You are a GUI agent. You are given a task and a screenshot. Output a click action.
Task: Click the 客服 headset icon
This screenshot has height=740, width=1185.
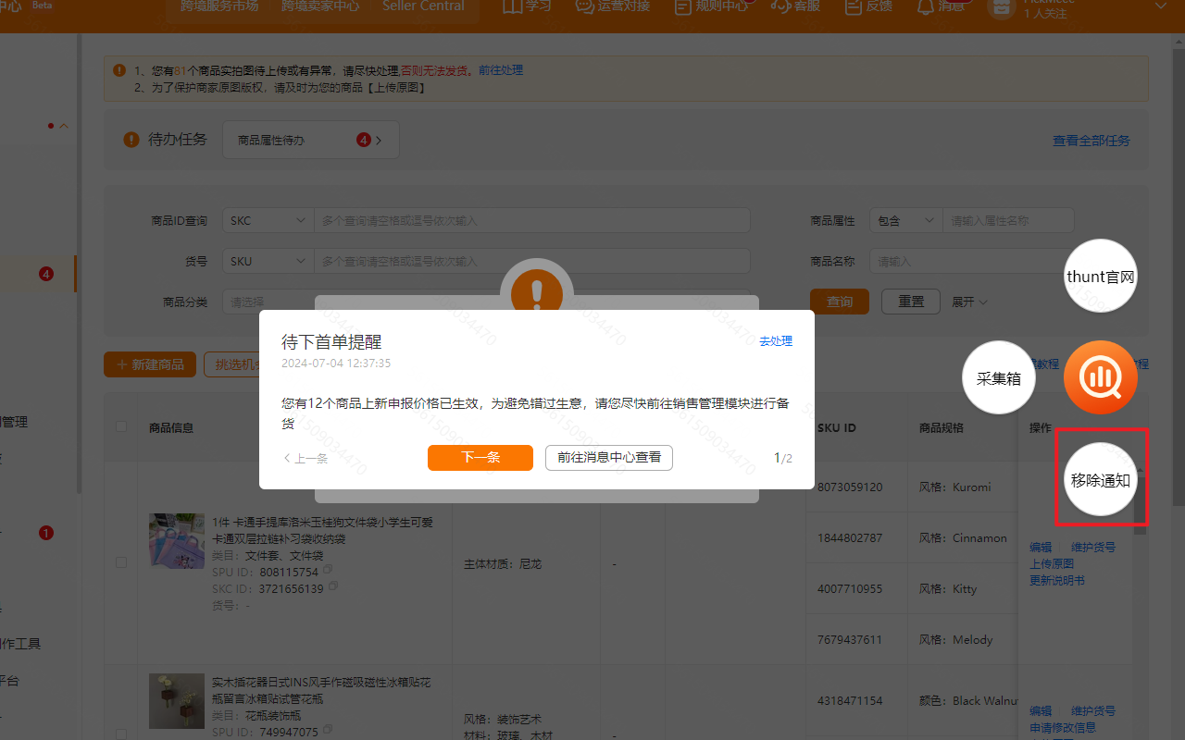780,6
